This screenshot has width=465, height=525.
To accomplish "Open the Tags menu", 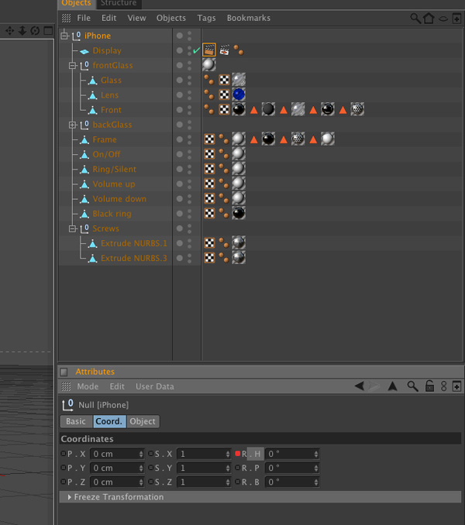I will click(x=206, y=18).
